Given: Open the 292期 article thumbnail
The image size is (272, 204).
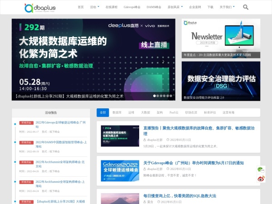Looking at the screenshot, I should [x=120, y=136].
